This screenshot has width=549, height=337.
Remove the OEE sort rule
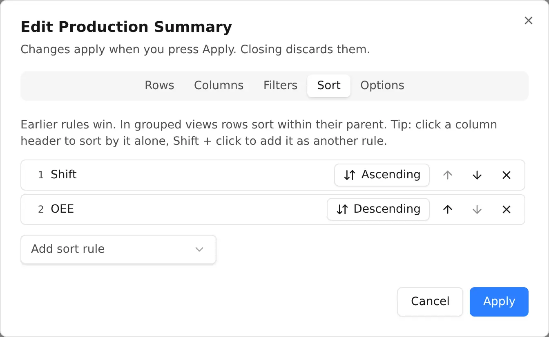pyautogui.click(x=507, y=209)
